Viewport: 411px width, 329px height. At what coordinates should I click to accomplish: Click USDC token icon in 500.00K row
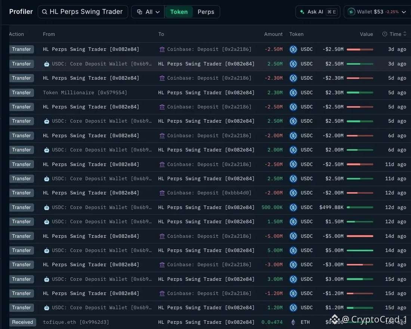tap(293, 207)
